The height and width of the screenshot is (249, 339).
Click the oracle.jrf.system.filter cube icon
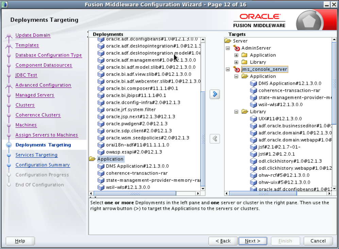pos(101,110)
